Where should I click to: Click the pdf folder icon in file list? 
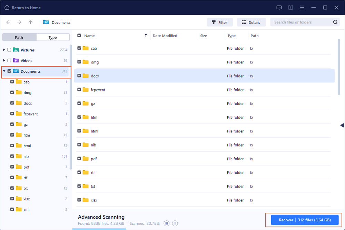click(86, 159)
